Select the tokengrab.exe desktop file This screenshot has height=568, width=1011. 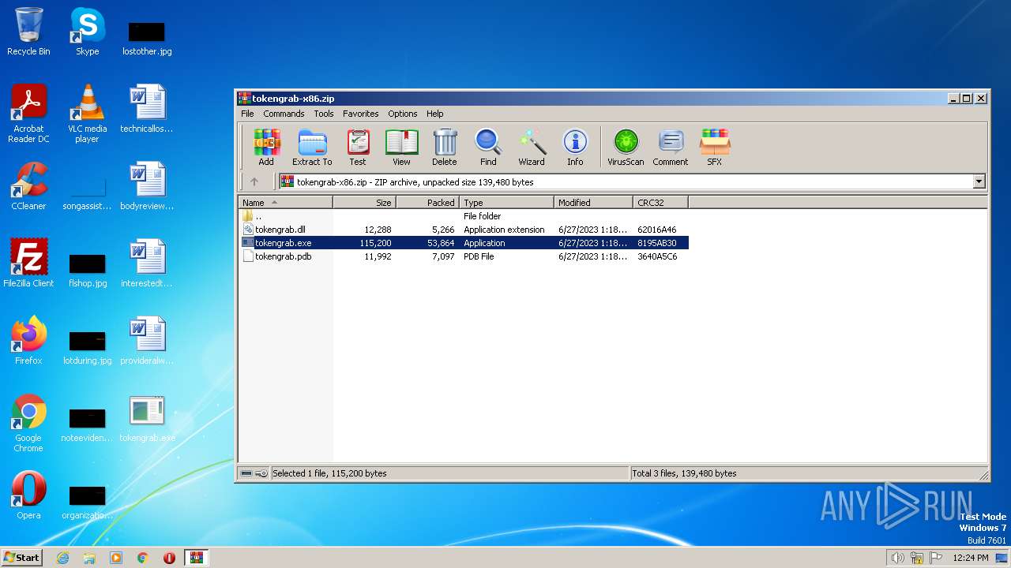pos(147,418)
